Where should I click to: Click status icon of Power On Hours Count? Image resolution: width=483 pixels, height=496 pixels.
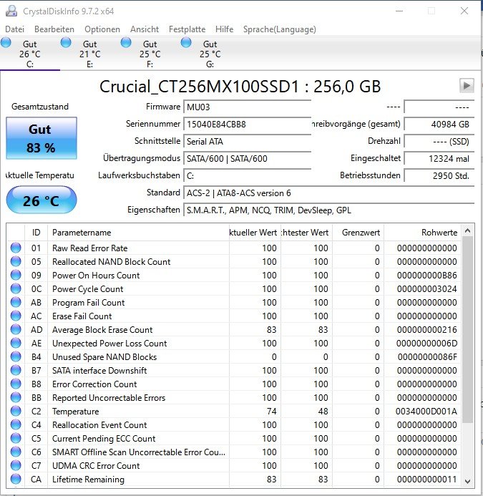tap(16, 276)
